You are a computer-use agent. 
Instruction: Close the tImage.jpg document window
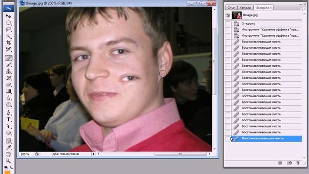(211, 3)
